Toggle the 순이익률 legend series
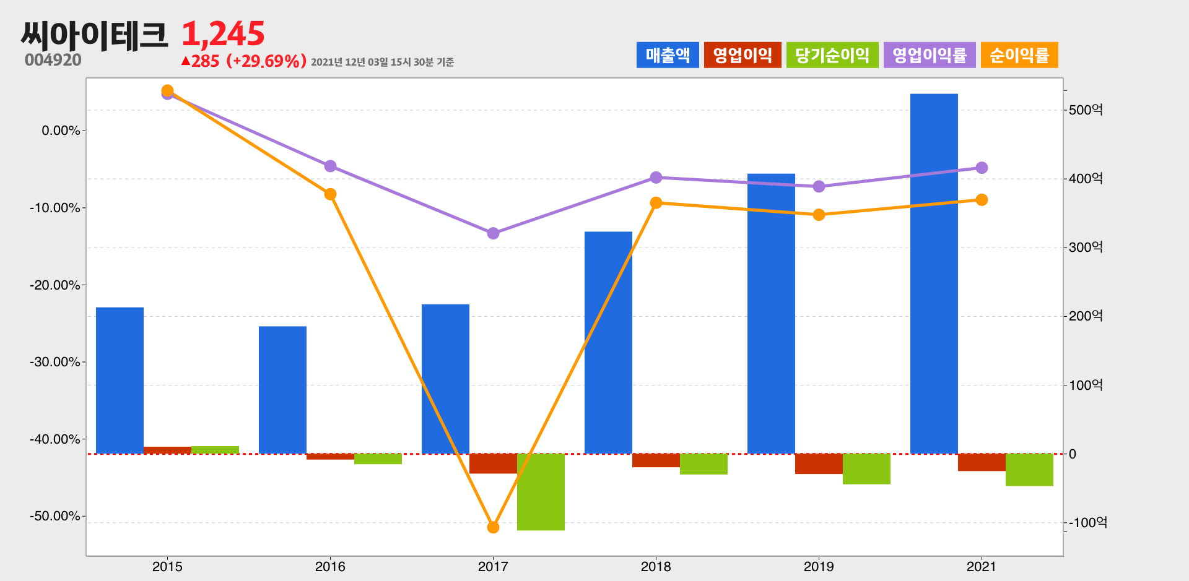Viewport: 1189px width, 581px height. pyautogui.click(x=1019, y=55)
